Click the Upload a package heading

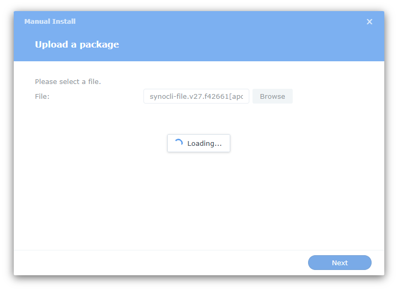[77, 44]
